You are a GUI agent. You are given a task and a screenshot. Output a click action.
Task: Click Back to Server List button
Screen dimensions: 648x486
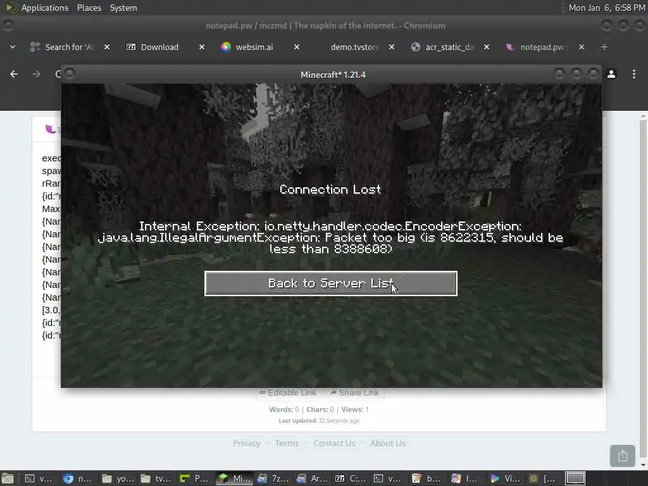point(330,283)
